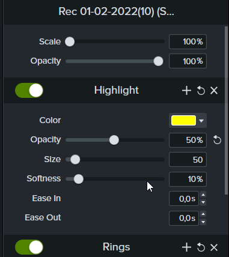Click the Highlight opacity slider handle
The height and width of the screenshot is (257, 229).
tap(114, 140)
